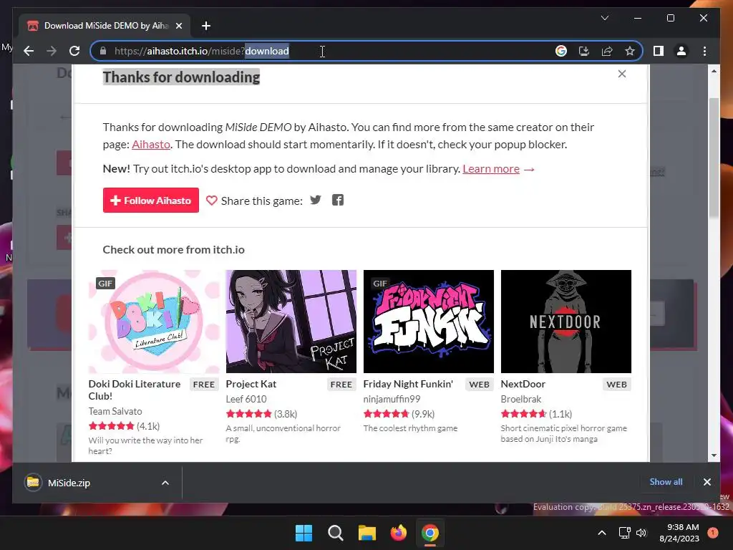This screenshot has width=733, height=550.
Task: Expand the MiSide.zip download options arrow
Action: coord(165,483)
